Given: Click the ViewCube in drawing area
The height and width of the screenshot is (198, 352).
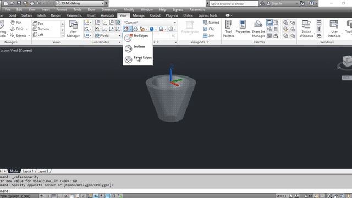Looking at the screenshot, I should pos(347,61).
